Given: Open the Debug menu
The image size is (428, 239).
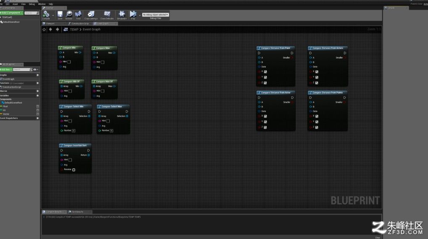Looking at the screenshot, I should pyautogui.click(x=32, y=4).
